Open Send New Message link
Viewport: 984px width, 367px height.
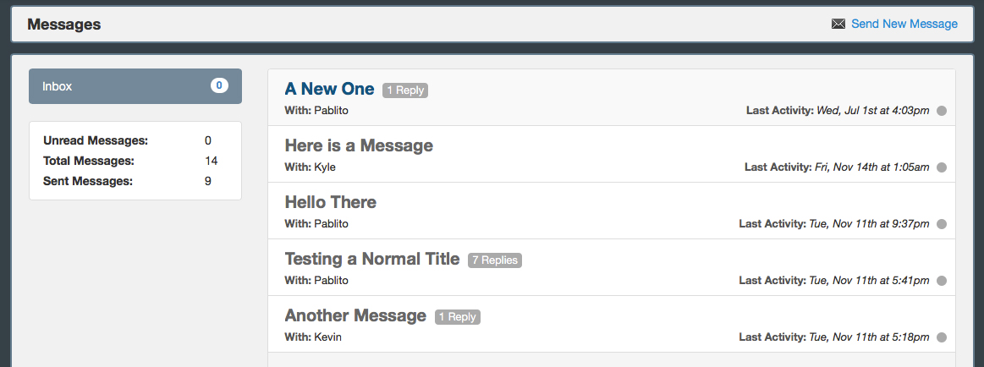pyautogui.click(x=904, y=24)
